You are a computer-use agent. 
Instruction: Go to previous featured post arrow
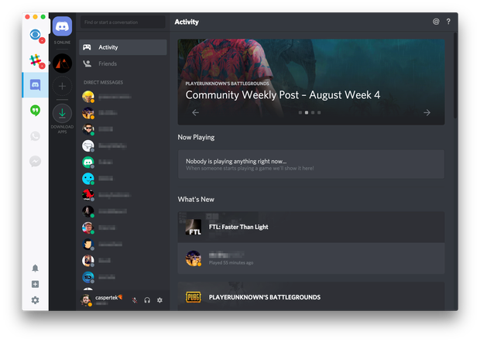click(x=195, y=112)
